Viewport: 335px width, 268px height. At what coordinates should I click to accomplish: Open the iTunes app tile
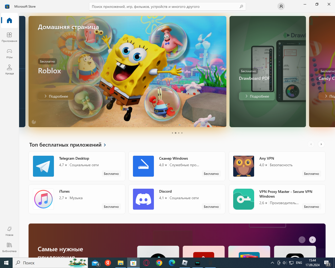coord(77,199)
